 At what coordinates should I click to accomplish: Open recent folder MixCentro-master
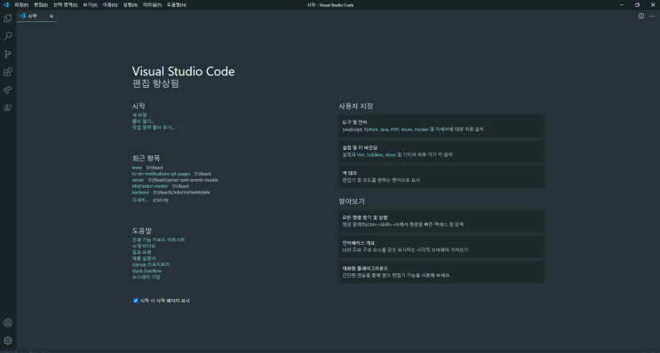pyautogui.click(x=150, y=186)
